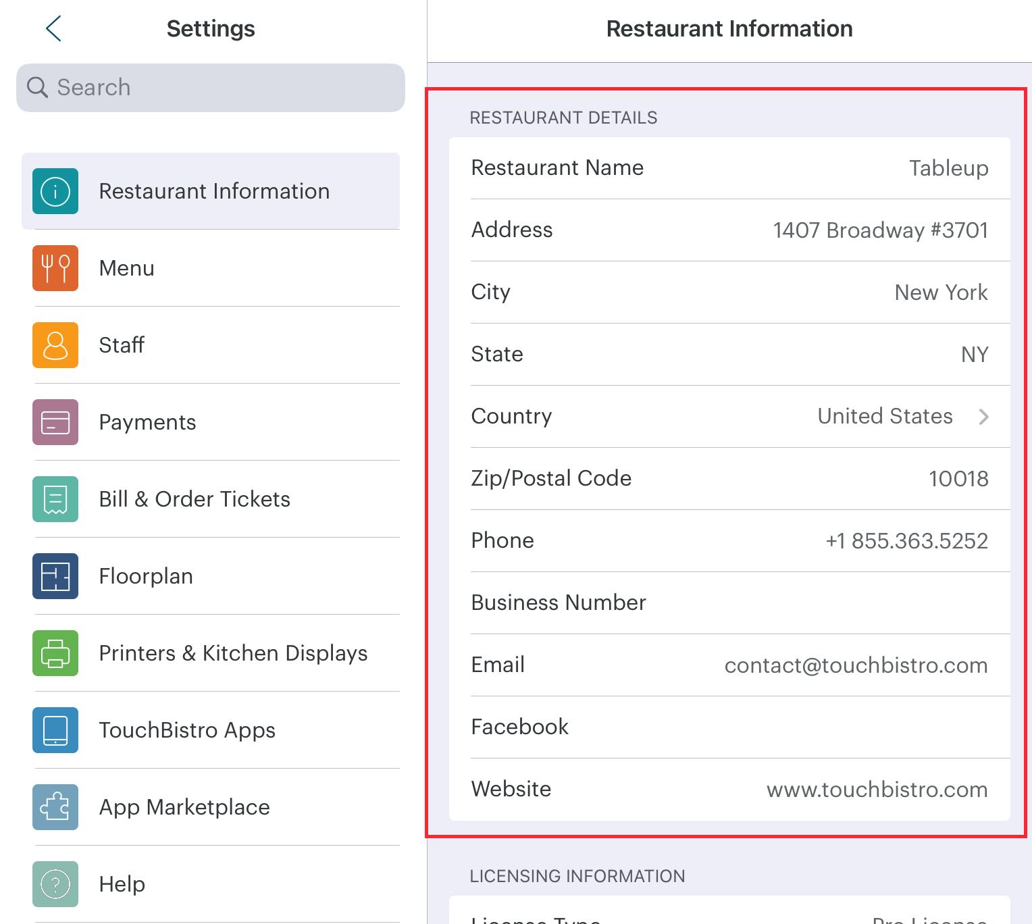
Task: Open TouchBistro Apps section
Action: pyautogui.click(x=211, y=730)
